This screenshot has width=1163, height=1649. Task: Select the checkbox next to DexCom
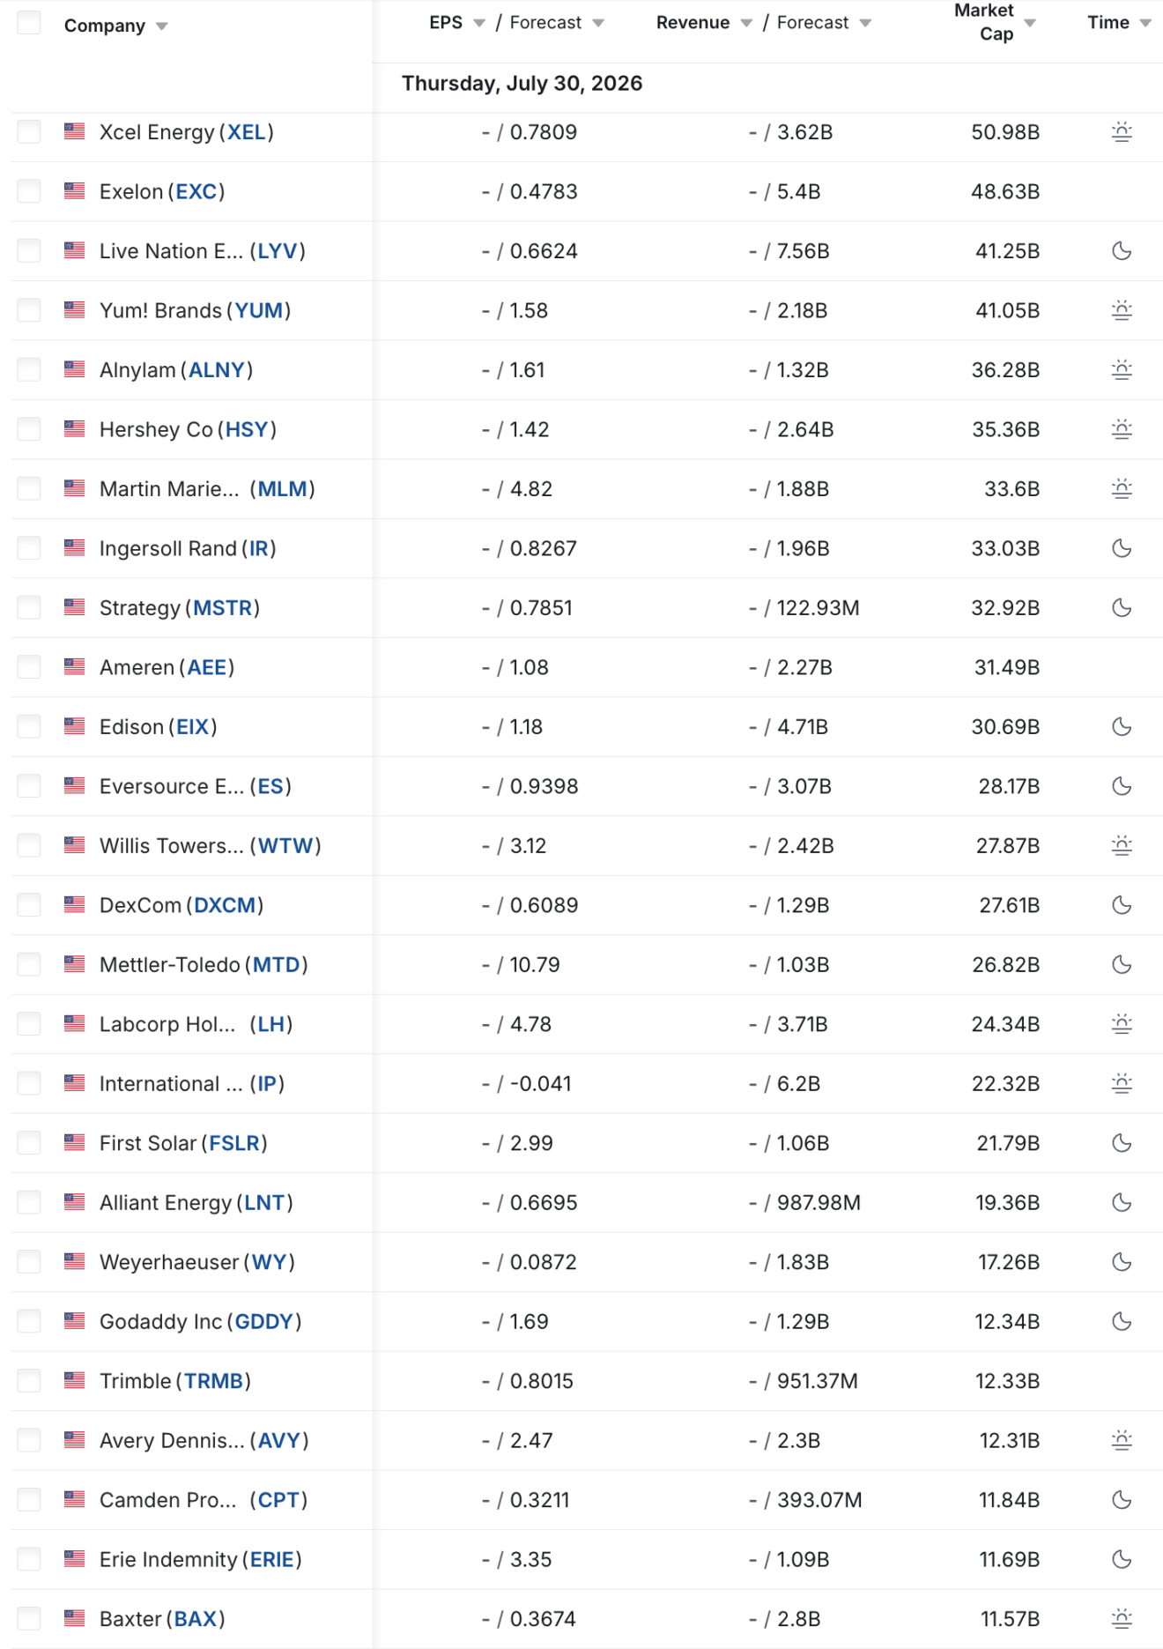[29, 905]
